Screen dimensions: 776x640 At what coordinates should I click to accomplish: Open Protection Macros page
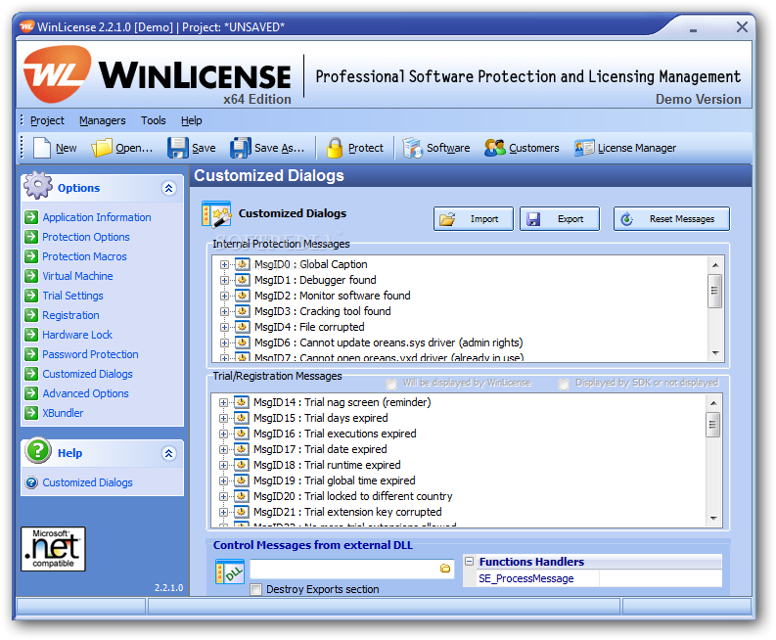click(84, 256)
